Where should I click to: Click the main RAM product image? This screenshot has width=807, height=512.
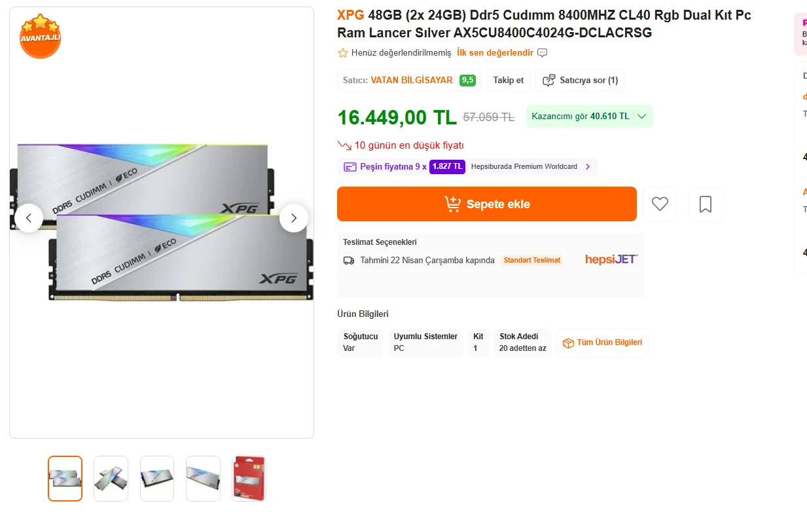[x=161, y=223]
